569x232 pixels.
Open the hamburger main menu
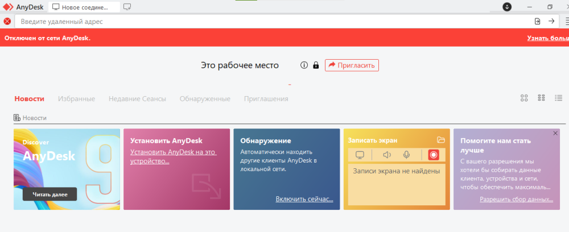(x=567, y=22)
